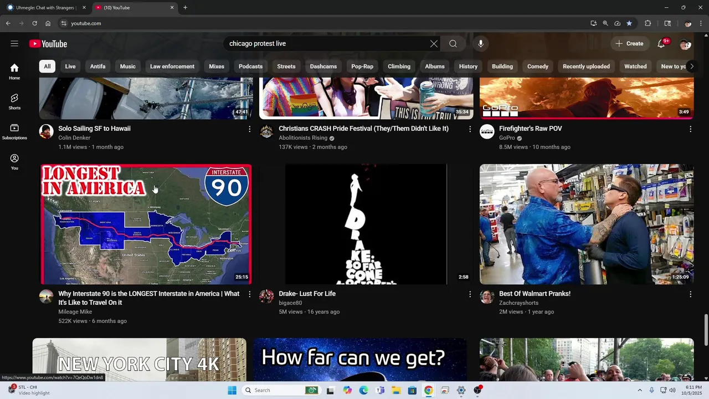Open the Mileage Mike channel name
This screenshot has height=399, width=709.
(x=75, y=312)
